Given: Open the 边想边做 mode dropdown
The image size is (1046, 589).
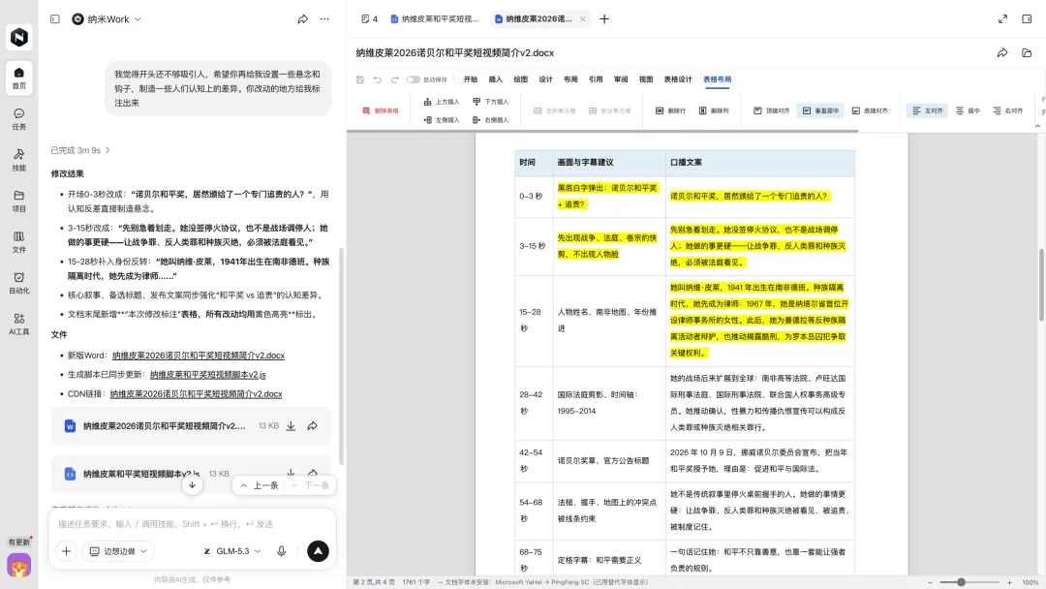Looking at the screenshot, I should tap(119, 551).
